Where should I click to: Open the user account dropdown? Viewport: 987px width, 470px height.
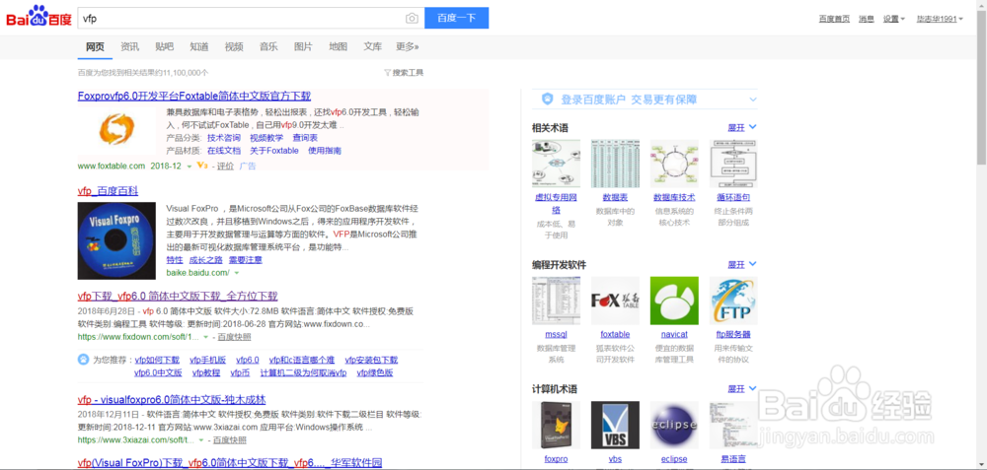(x=940, y=19)
